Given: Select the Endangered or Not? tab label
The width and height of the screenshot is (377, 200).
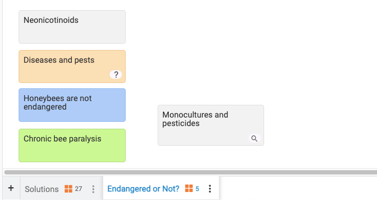Looking at the screenshot, I should 143,189.
